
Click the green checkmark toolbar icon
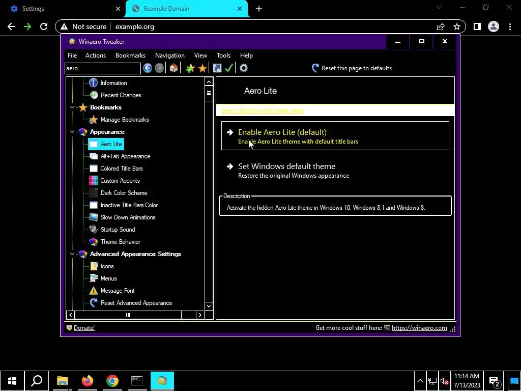pos(229,68)
